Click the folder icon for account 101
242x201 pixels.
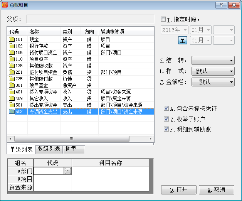click(12, 39)
